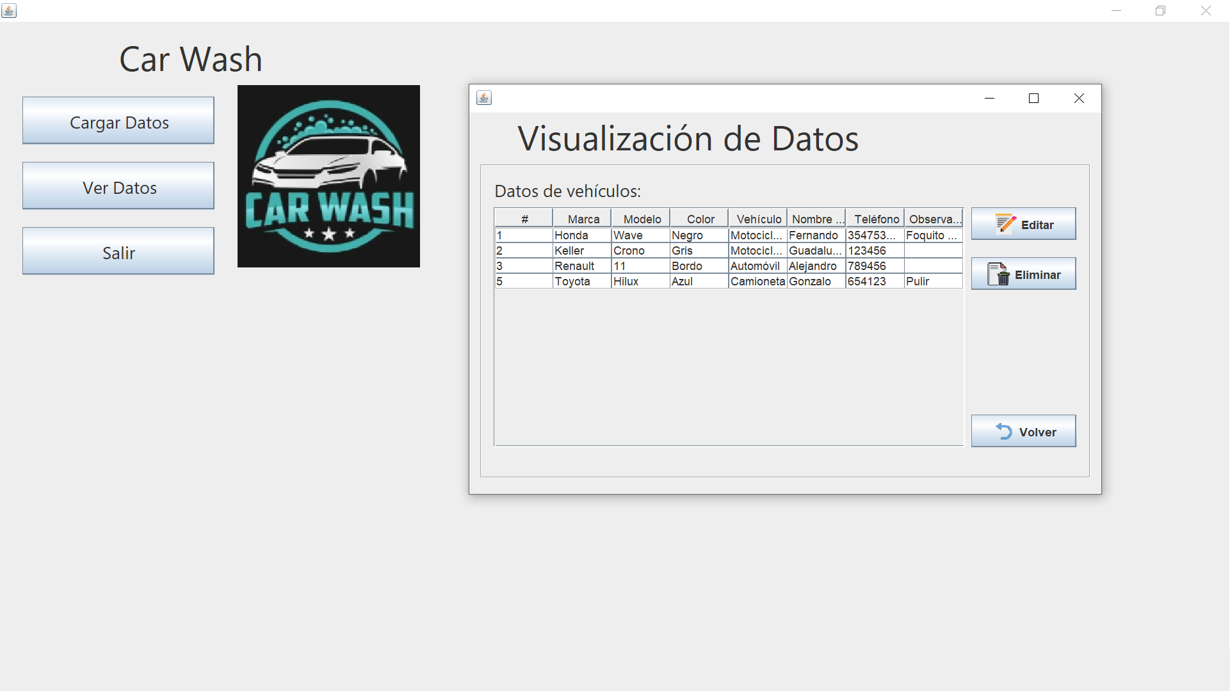Click Java icon in main window title bar

click(x=9, y=11)
